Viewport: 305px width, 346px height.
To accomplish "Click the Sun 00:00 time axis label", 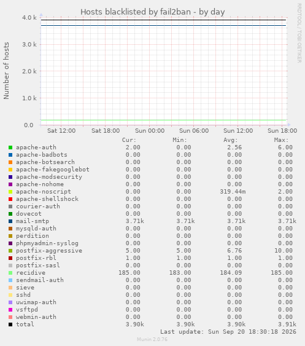I will point(150,131).
